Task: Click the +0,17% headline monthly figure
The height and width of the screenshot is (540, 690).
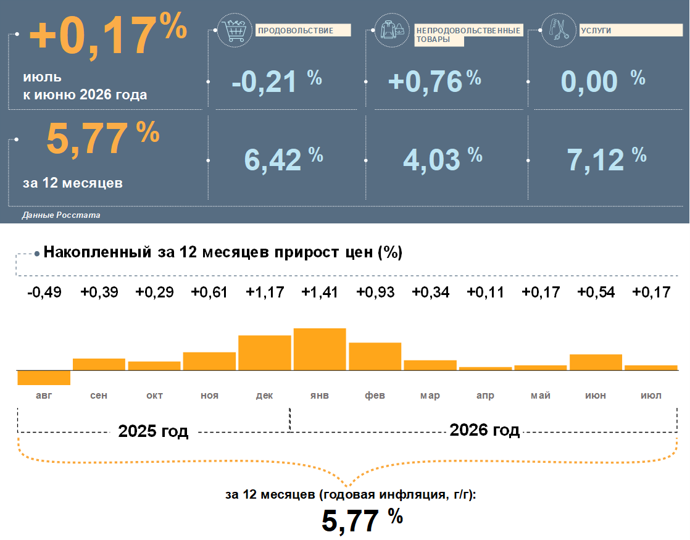Action: 108,35
